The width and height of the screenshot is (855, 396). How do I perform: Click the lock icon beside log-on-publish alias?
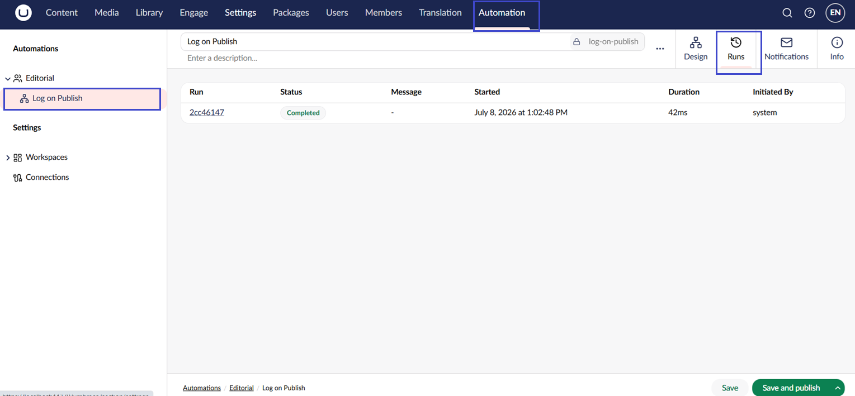[x=577, y=42]
